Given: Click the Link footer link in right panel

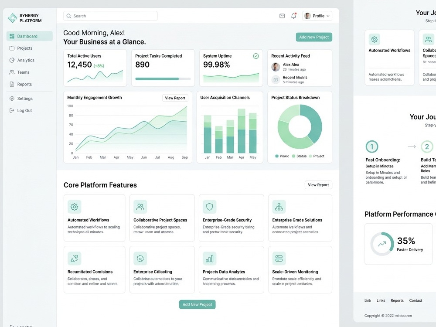Looking at the screenshot, I should (x=368, y=300).
